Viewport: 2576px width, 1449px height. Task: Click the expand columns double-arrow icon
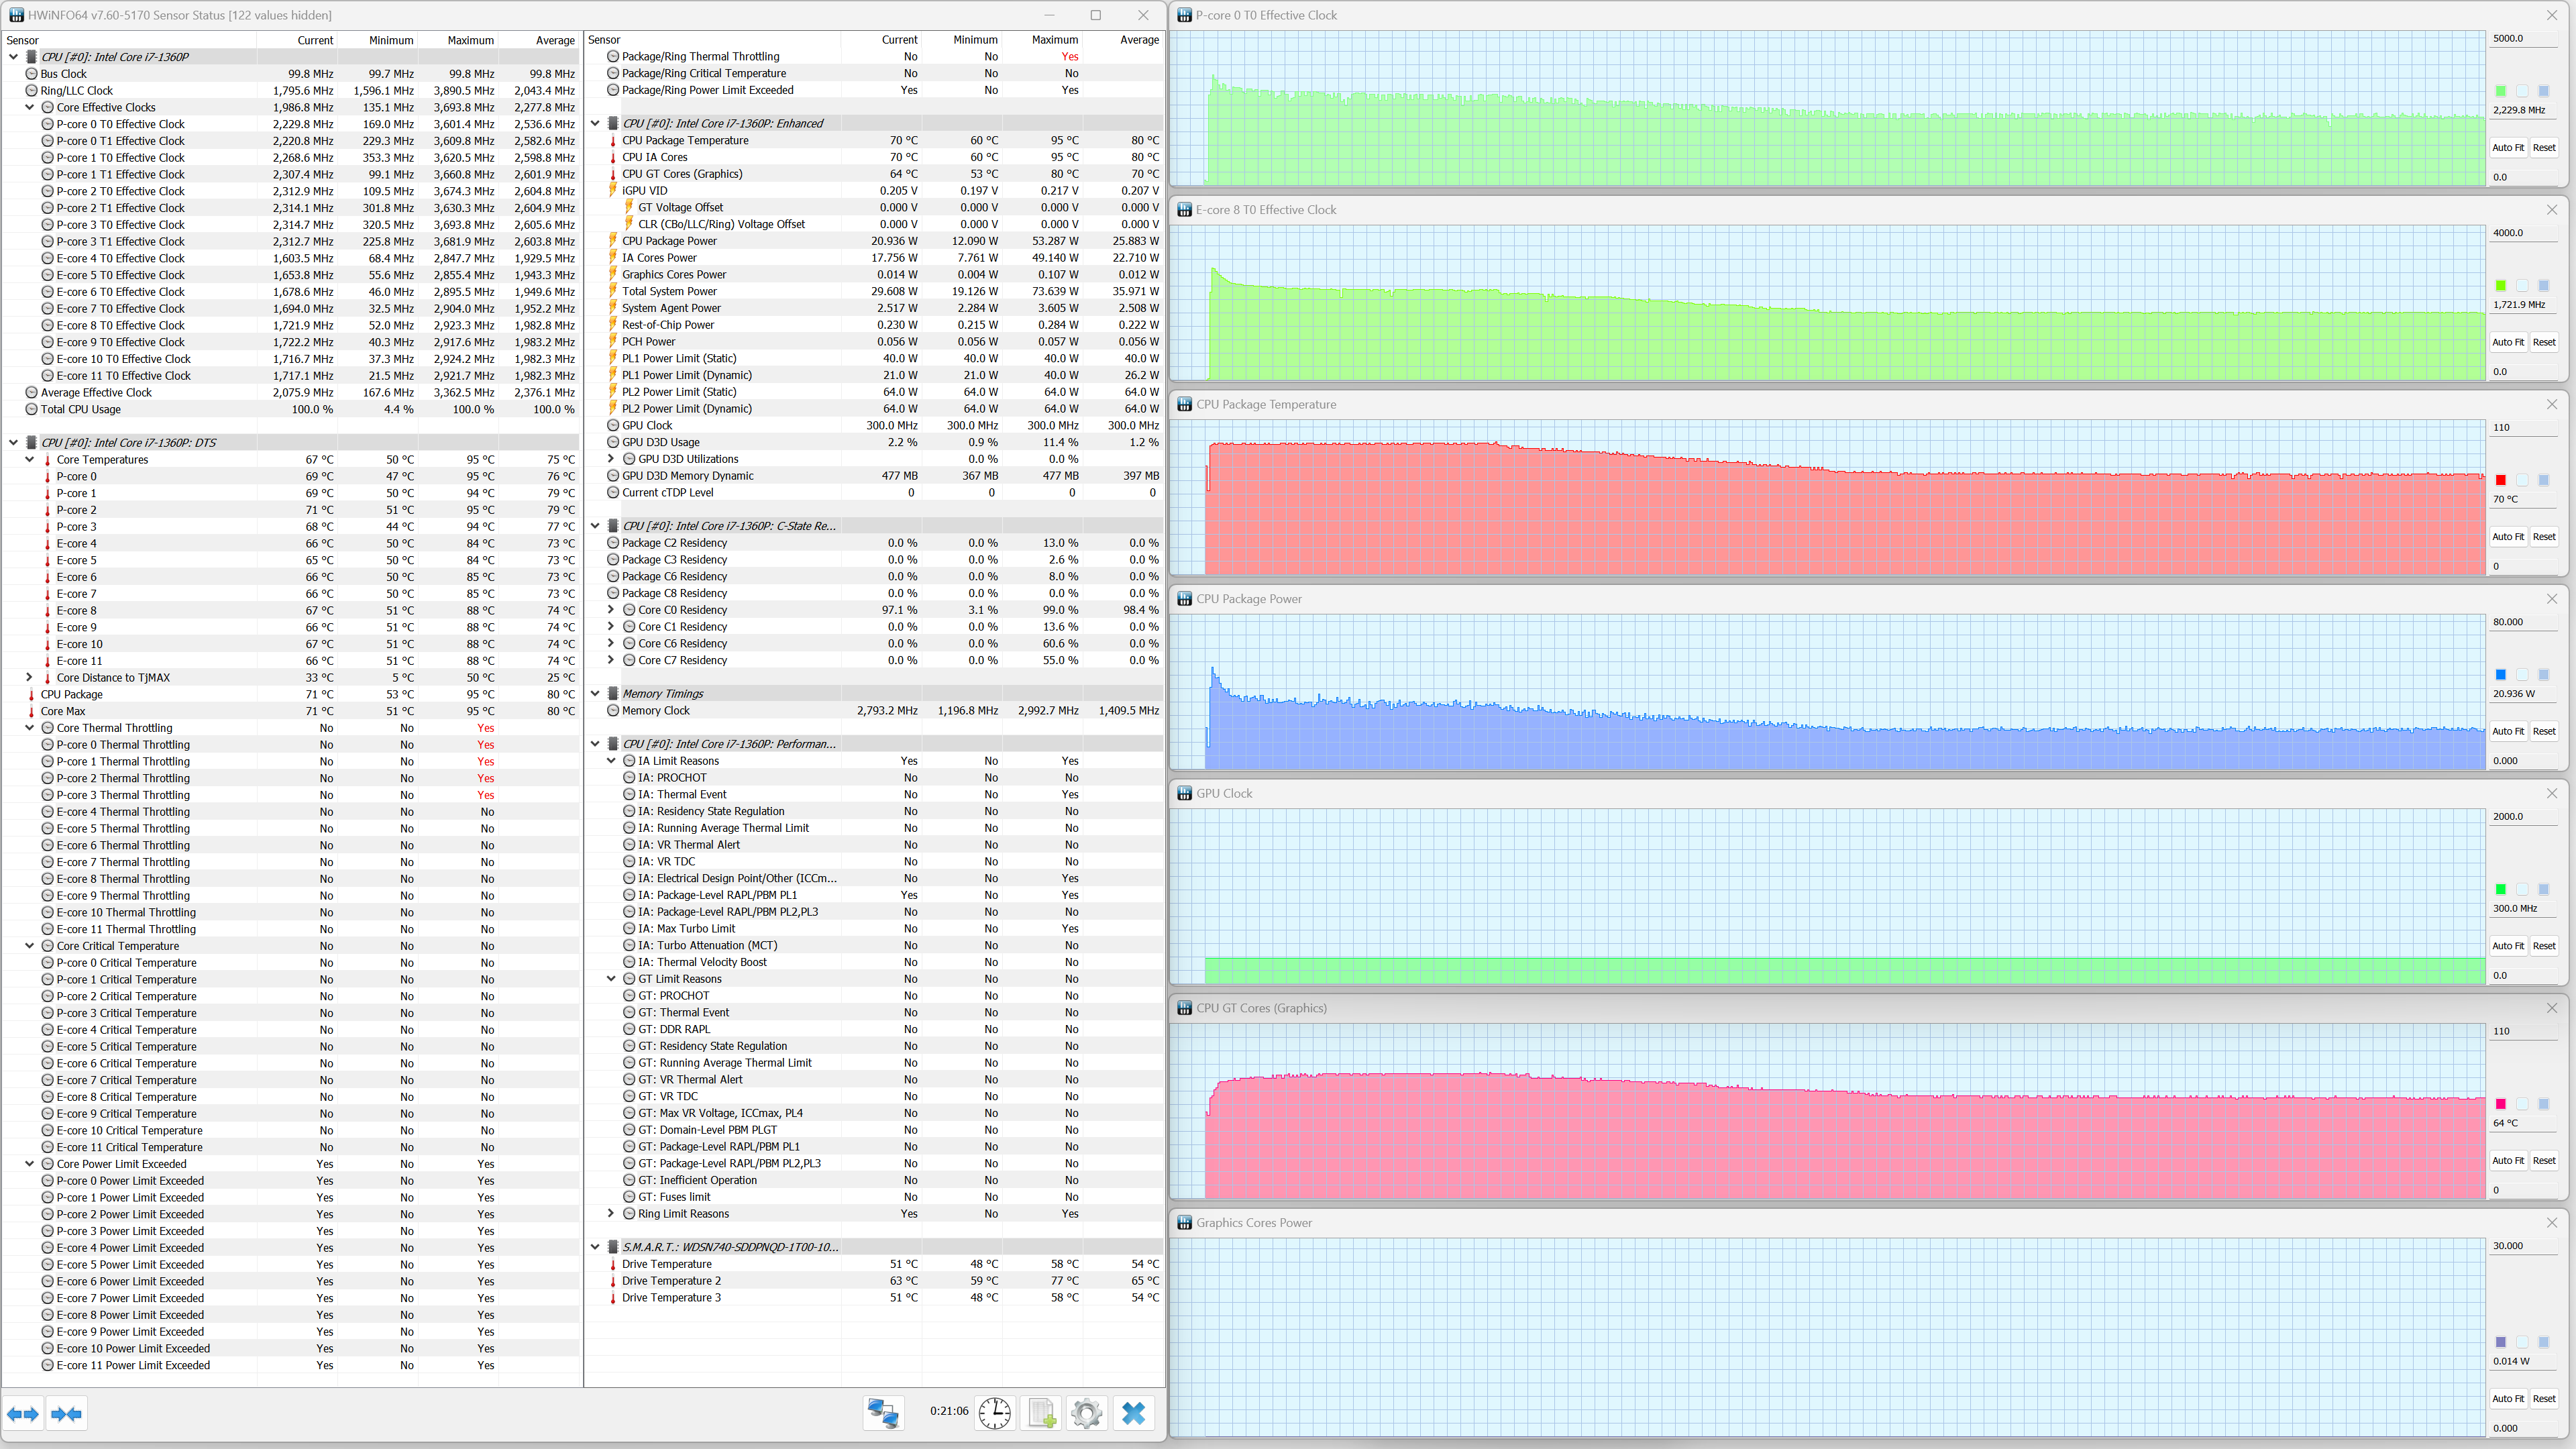click(x=23, y=1413)
